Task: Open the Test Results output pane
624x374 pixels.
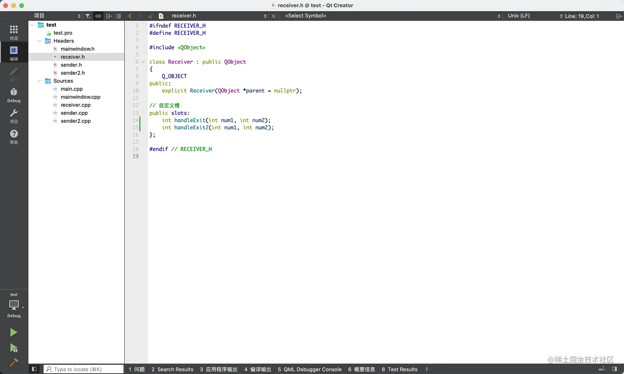Action: pyautogui.click(x=399, y=369)
